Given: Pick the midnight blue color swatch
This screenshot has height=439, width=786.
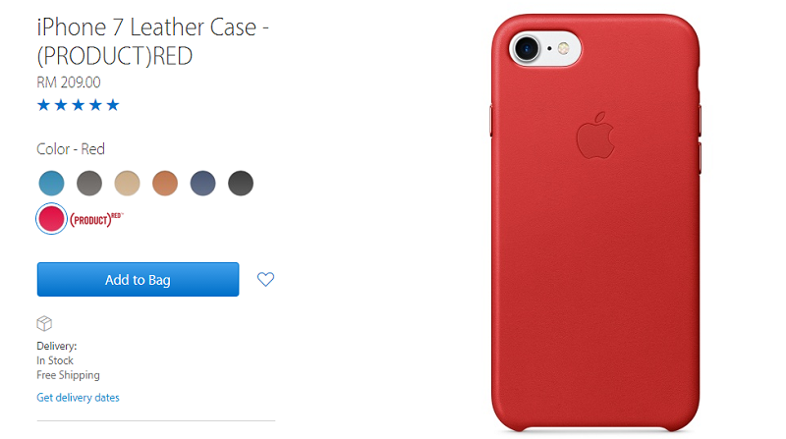Looking at the screenshot, I should tap(202, 183).
